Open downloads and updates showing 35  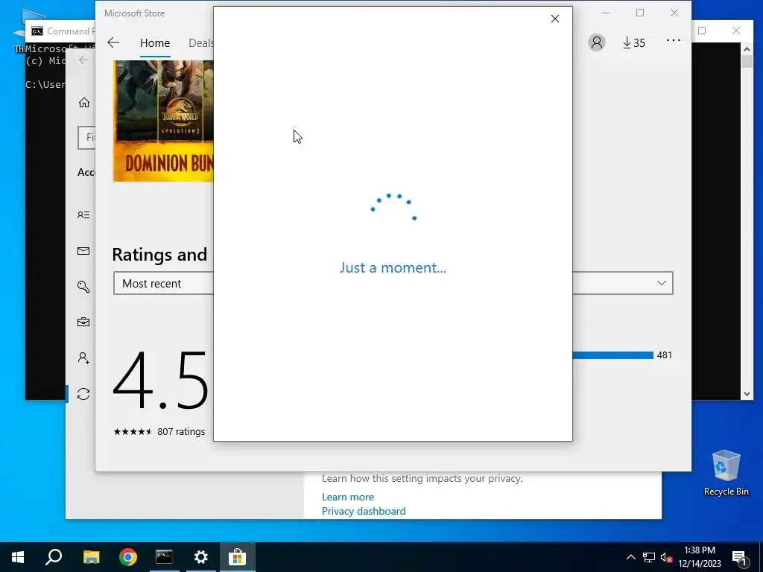633,42
